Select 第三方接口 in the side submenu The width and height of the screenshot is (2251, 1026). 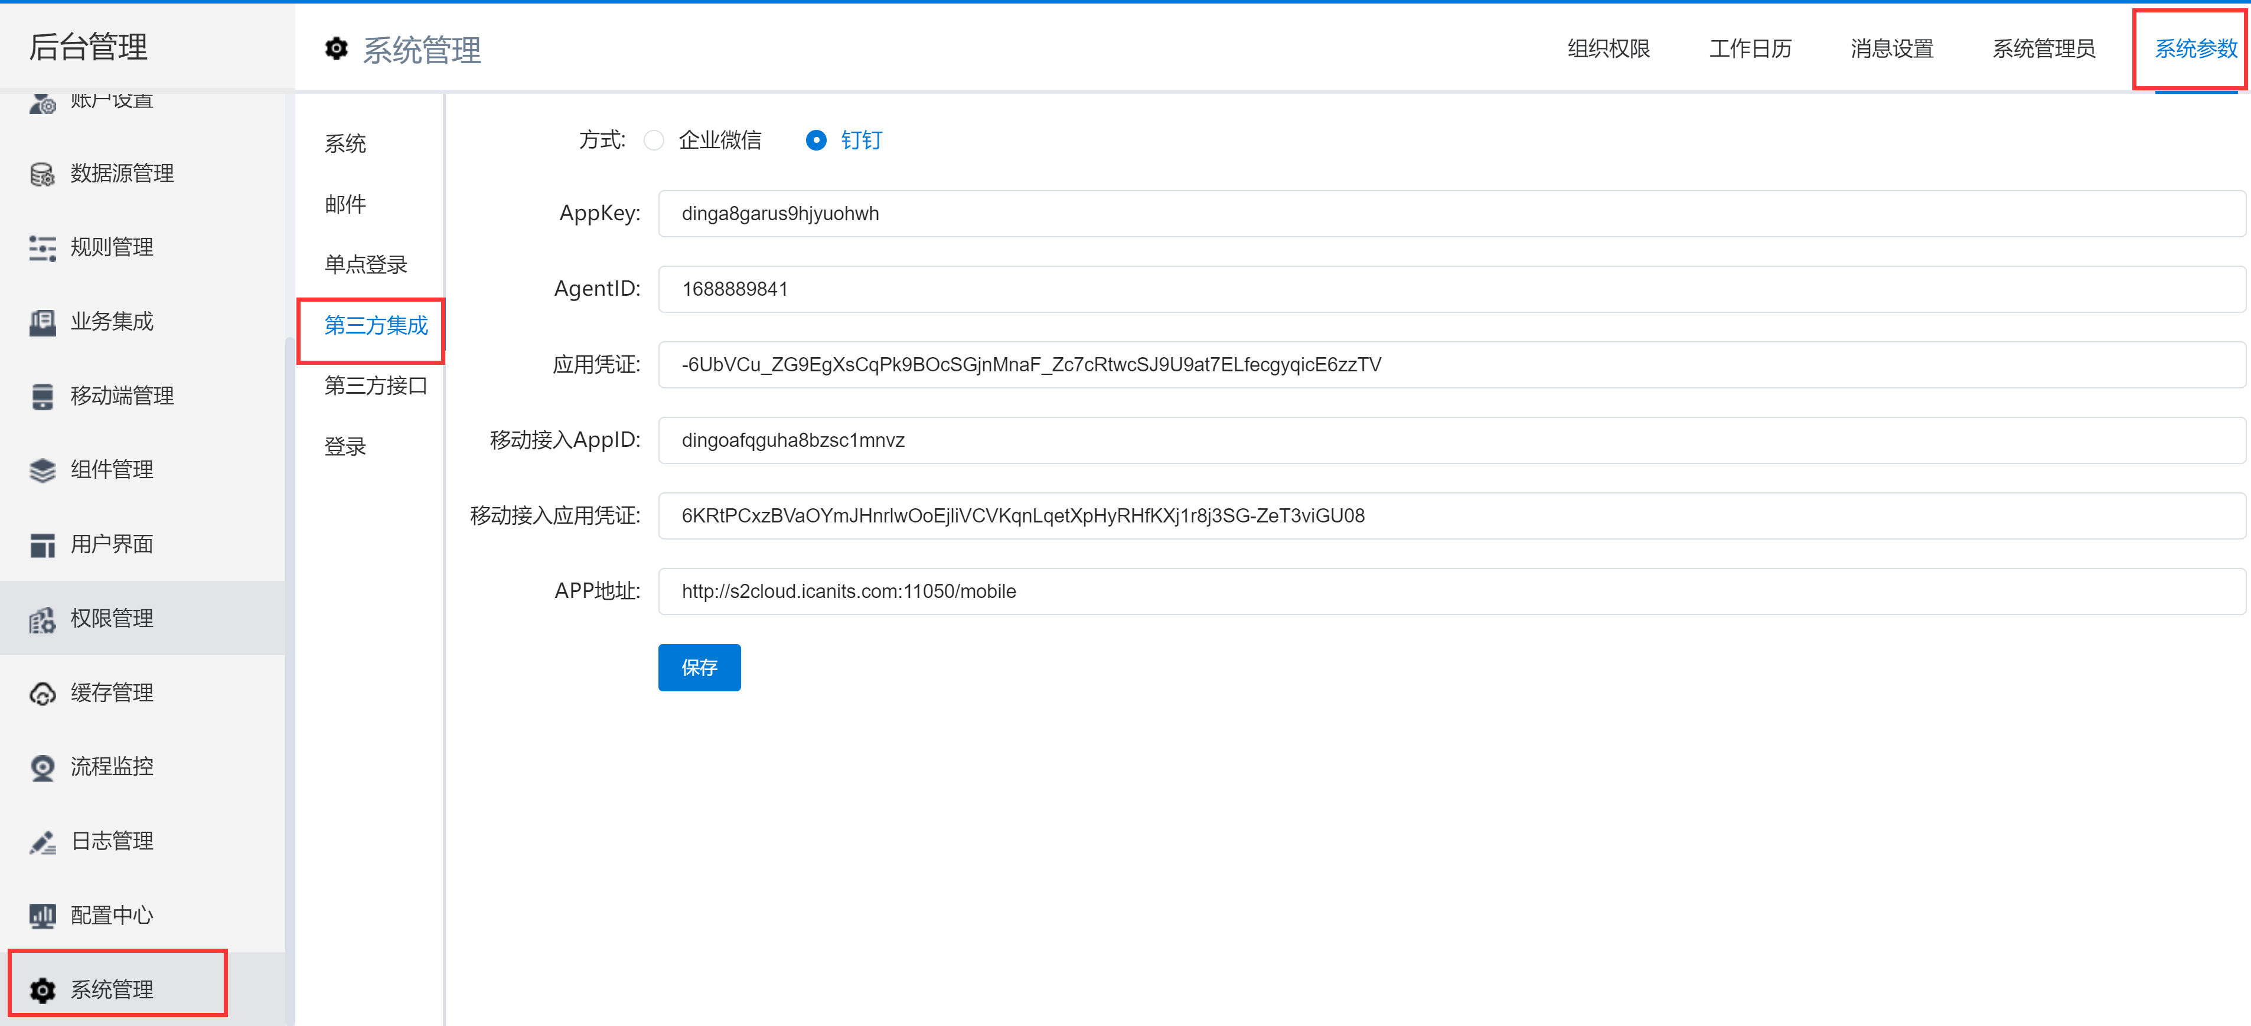pos(375,385)
